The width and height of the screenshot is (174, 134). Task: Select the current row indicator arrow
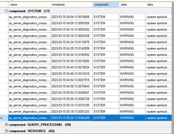click(x=1, y=118)
